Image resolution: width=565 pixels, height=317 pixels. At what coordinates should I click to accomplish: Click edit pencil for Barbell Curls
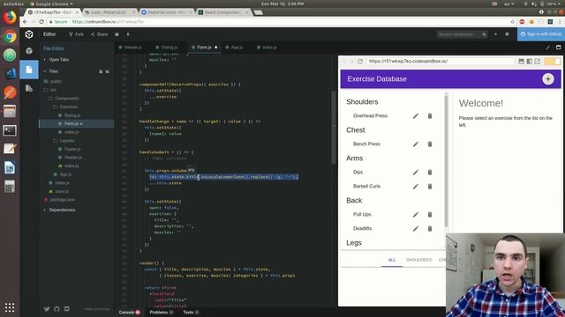coord(416,186)
